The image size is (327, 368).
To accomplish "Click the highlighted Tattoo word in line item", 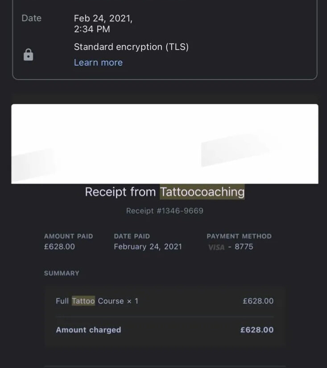I will click(x=83, y=301).
